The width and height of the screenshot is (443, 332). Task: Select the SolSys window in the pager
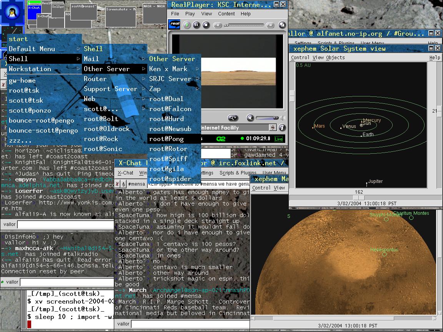(x=58, y=11)
